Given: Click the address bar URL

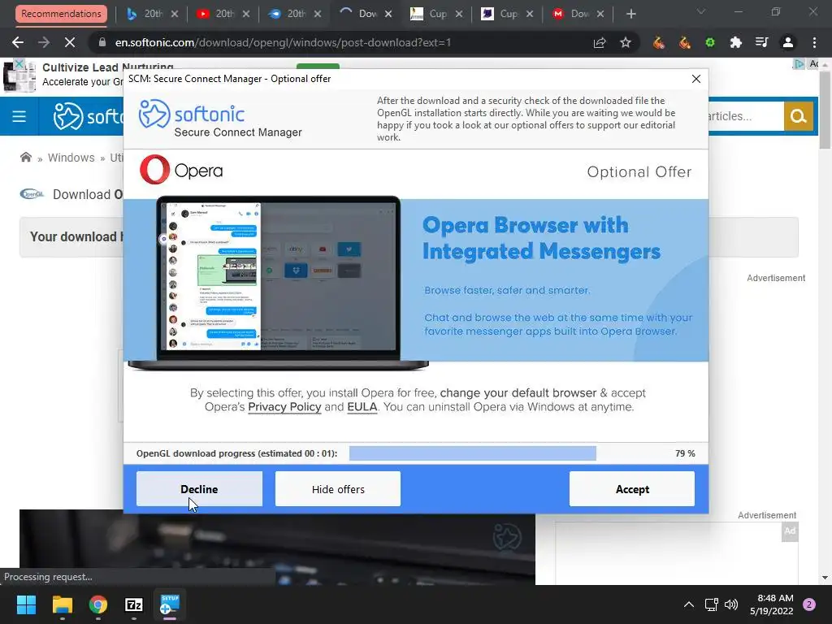Looking at the screenshot, I should [283, 42].
